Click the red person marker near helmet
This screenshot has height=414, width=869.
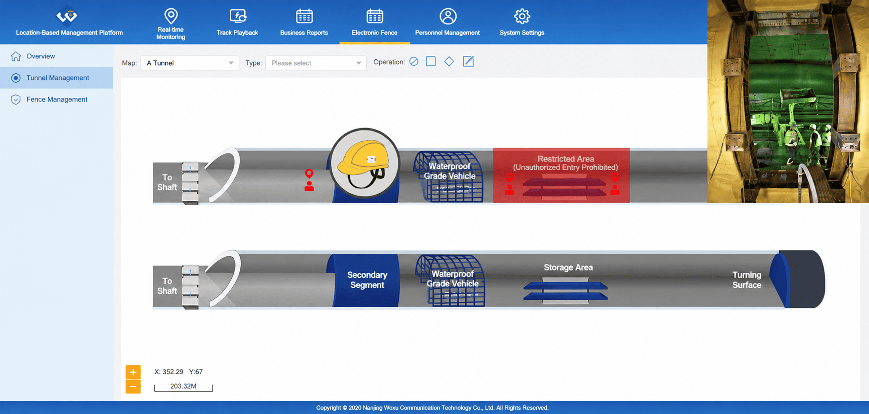[309, 180]
